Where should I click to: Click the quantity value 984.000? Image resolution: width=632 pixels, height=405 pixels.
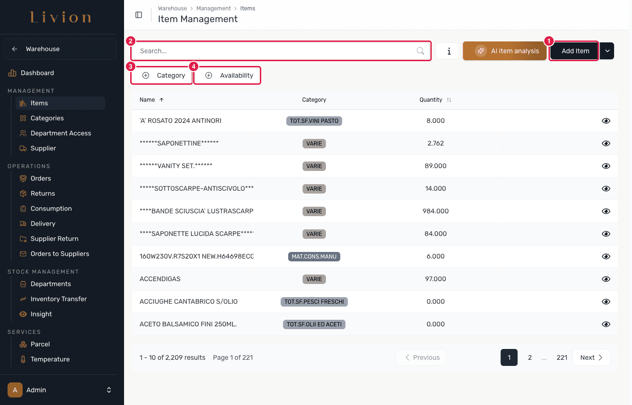point(435,211)
